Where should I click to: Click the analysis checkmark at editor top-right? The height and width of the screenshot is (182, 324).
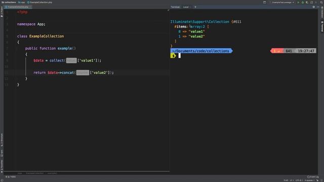pos(168,10)
